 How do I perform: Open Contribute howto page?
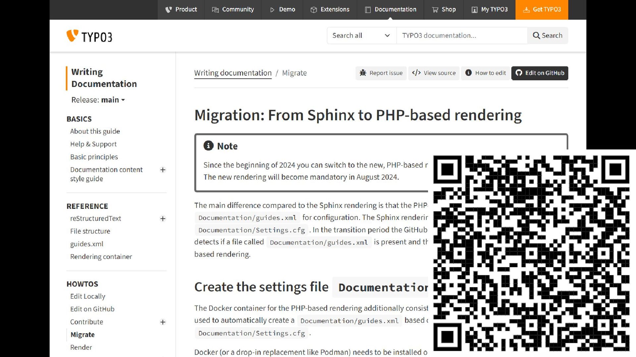(87, 322)
